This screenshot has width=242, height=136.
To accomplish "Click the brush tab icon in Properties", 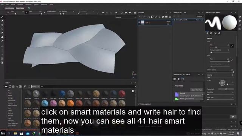I will pos(207,33).
